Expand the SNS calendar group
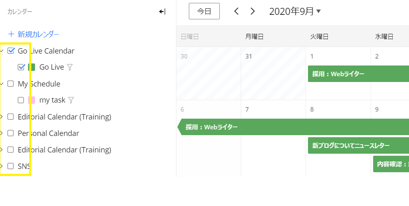 (x=2, y=166)
